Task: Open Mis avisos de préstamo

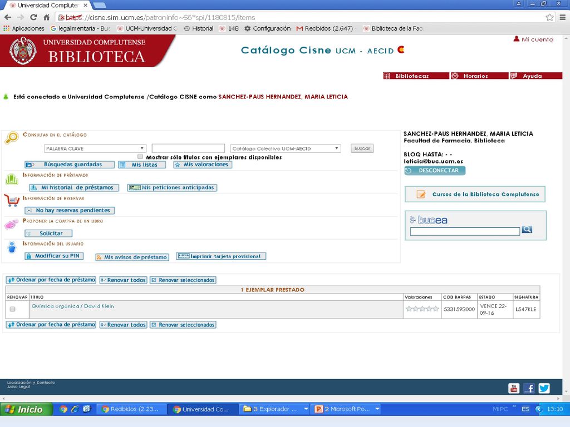Action: pyautogui.click(x=132, y=257)
